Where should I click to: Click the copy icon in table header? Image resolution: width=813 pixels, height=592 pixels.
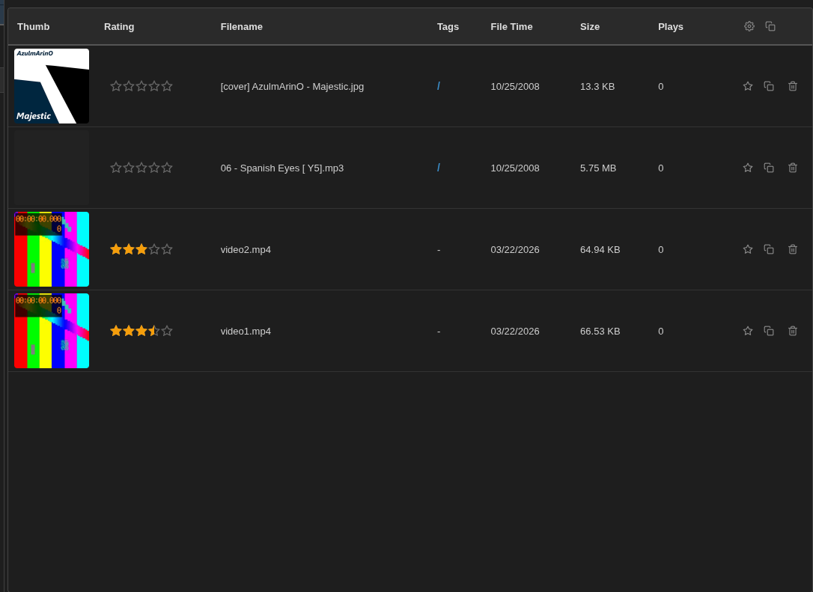click(770, 26)
